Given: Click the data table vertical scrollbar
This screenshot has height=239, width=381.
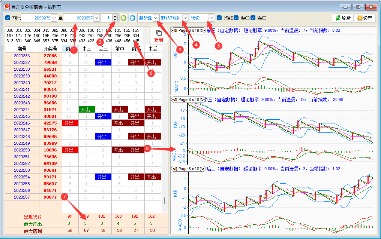Looking at the screenshot, I should pos(165,200).
